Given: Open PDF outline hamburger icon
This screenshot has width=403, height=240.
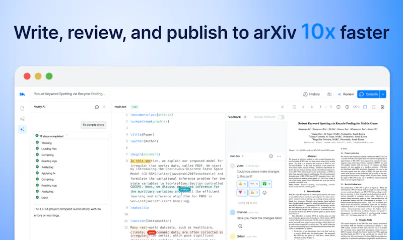Looking at the screenshot, I should (294, 107).
